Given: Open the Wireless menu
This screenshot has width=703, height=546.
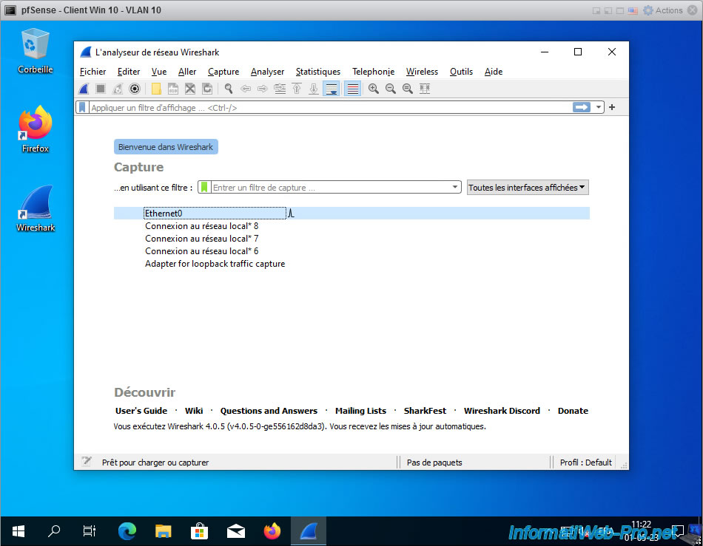Looking at the screenshot, I should click(x=422, y=72).
